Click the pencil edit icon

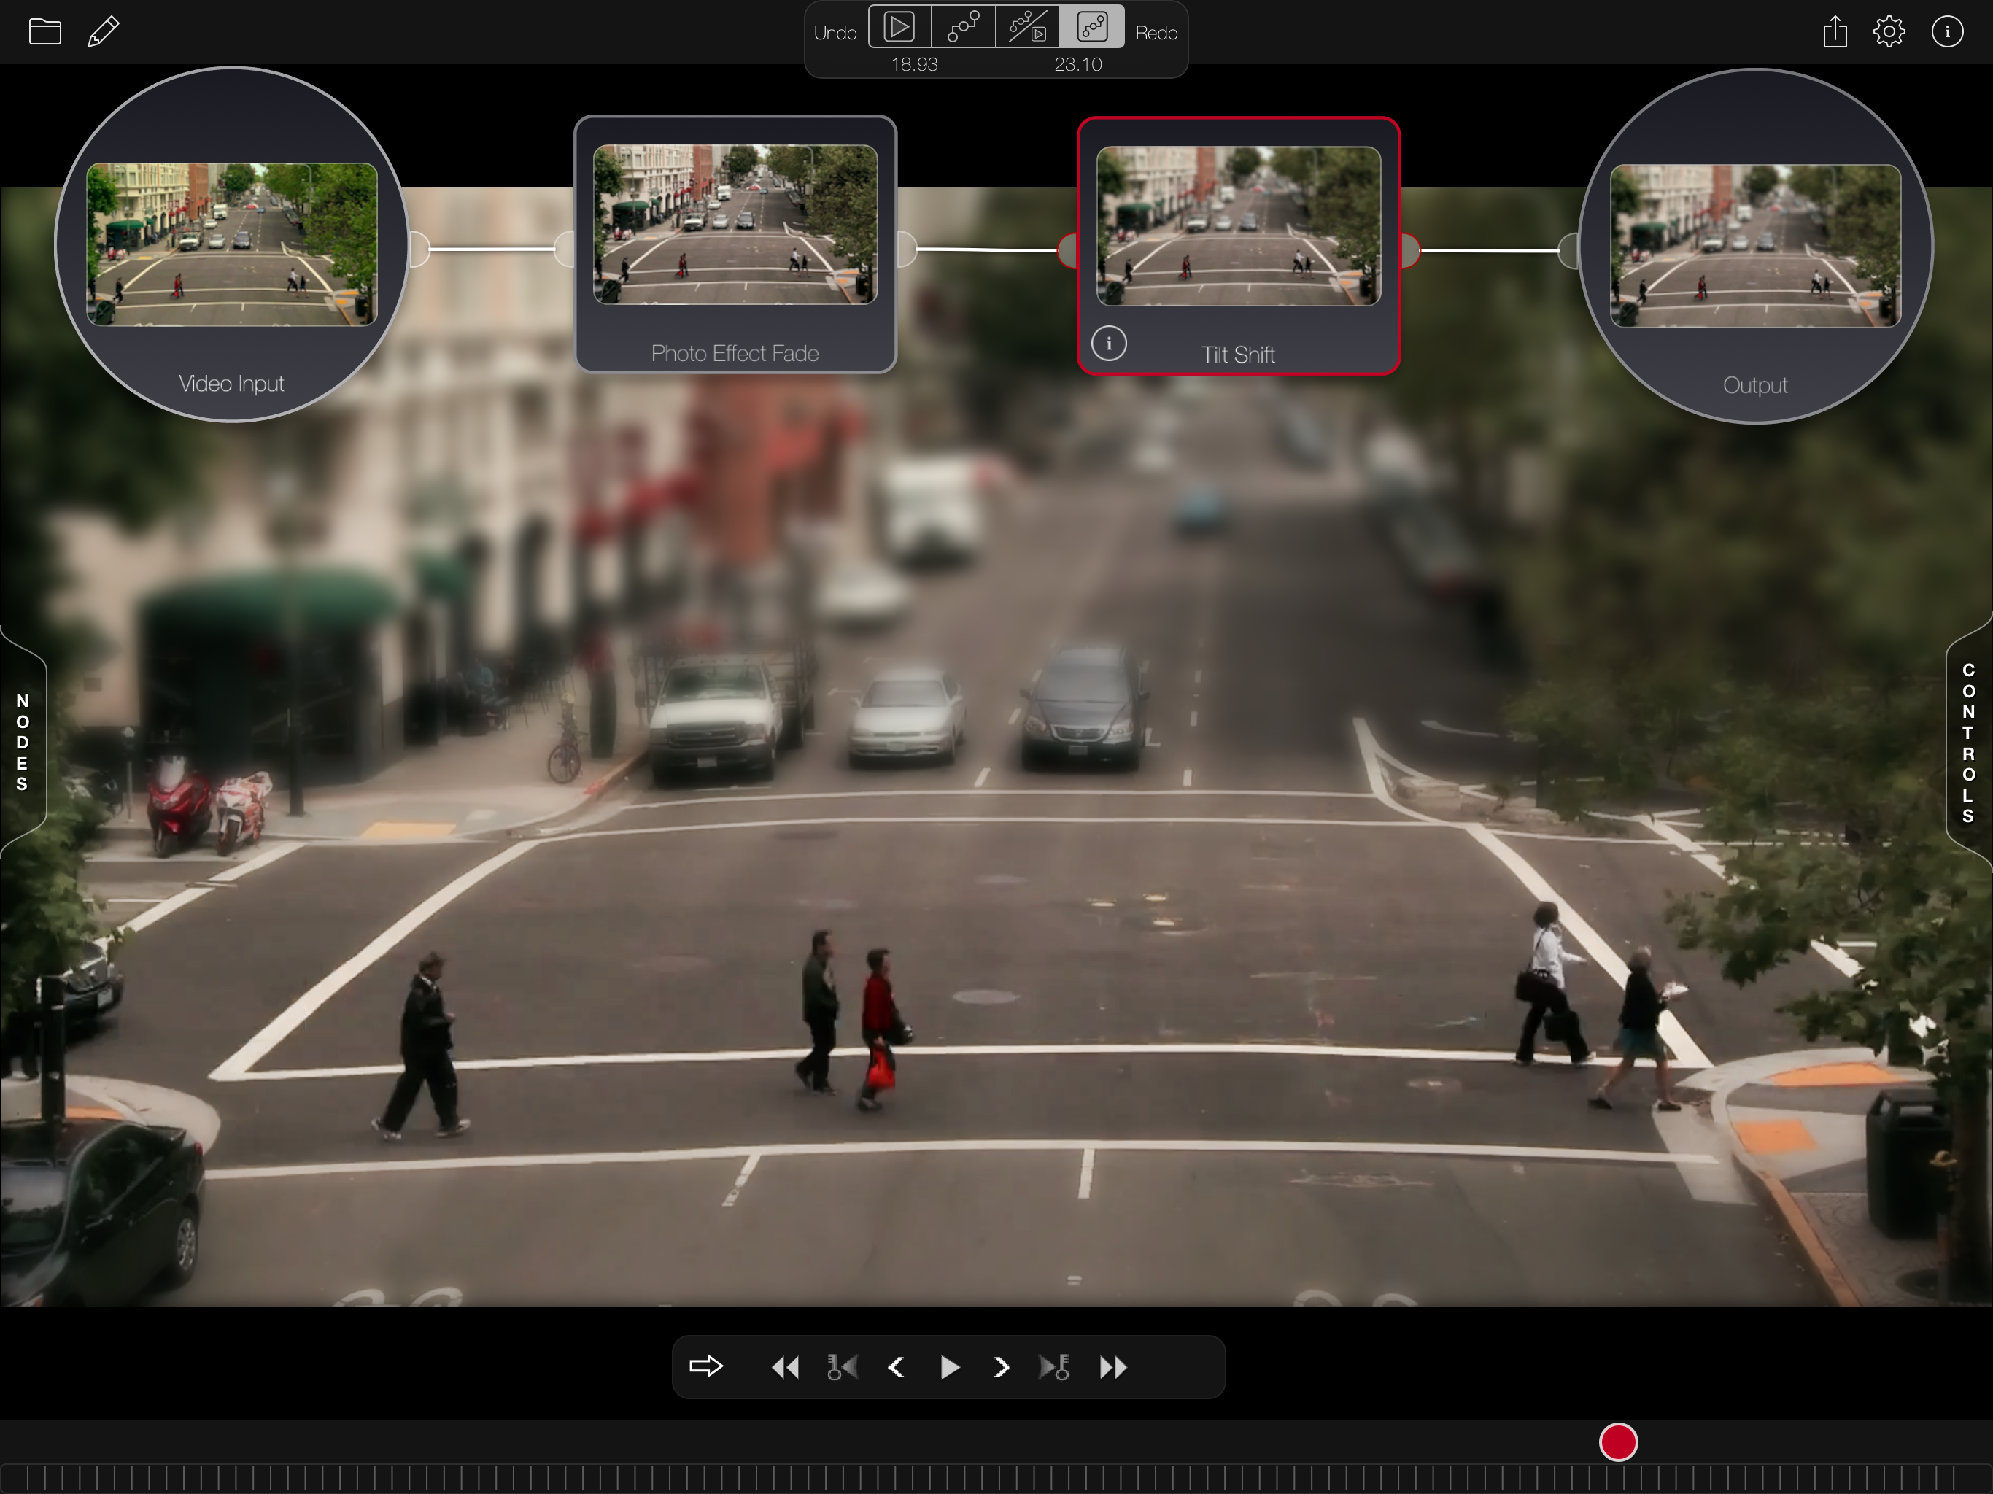click(x=104, y=31)
